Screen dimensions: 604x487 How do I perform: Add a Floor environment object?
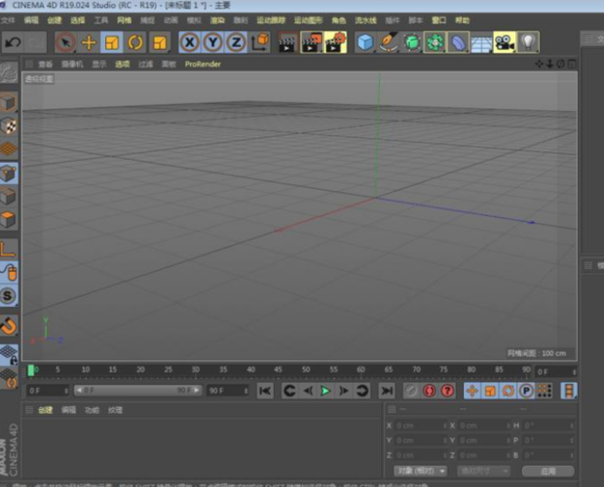[x=481, y=42]
